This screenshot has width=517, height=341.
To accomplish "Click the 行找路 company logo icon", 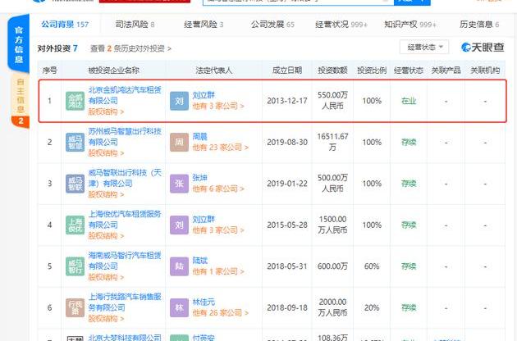I will point(75,307).
